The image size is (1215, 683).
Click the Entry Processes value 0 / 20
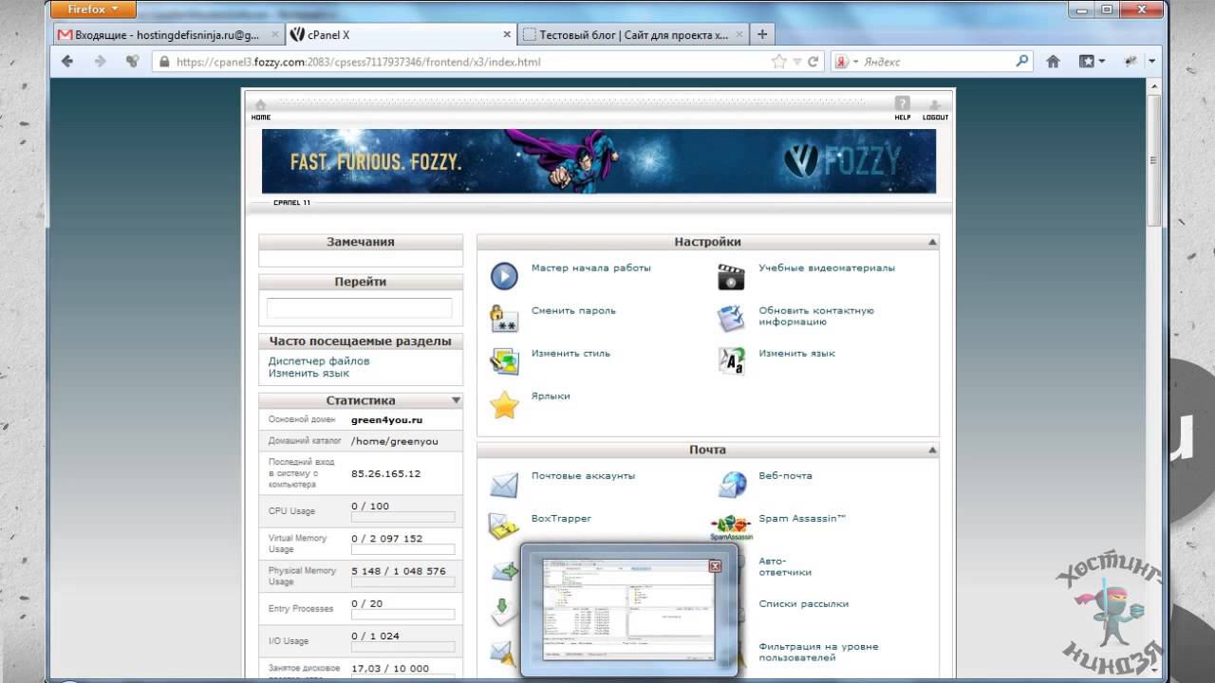coord(367,604)
